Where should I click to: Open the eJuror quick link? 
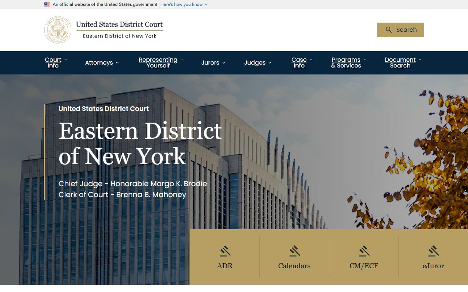tap(433, 257)
